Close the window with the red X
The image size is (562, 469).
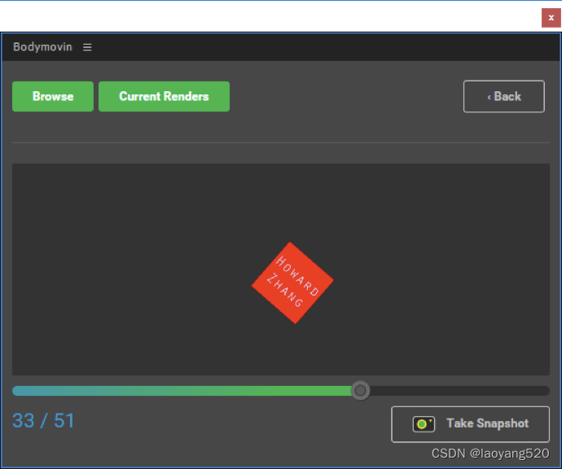point(551,18)
